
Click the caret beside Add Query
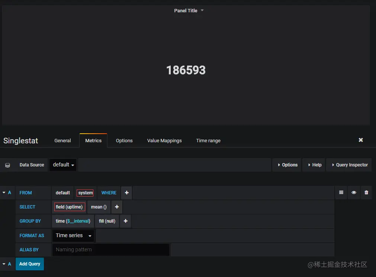[x=4, y=264]
